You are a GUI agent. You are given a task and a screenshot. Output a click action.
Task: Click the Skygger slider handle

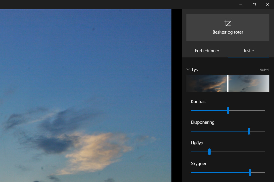click(x=250, y=173)
